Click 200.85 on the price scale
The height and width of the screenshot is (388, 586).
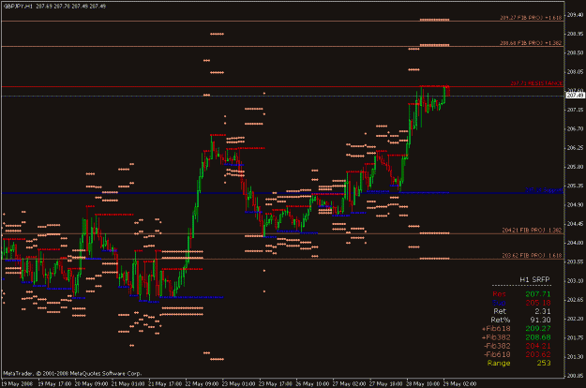coord(575,376)
